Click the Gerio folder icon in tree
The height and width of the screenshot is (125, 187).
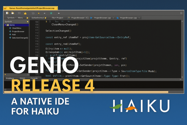[x=8, y=25]
